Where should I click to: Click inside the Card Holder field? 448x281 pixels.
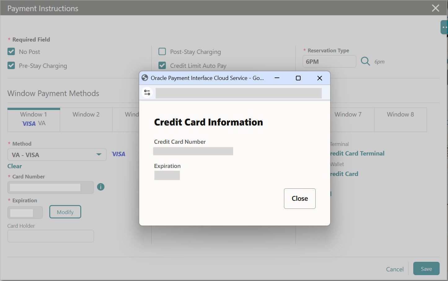tap(50, 236)
